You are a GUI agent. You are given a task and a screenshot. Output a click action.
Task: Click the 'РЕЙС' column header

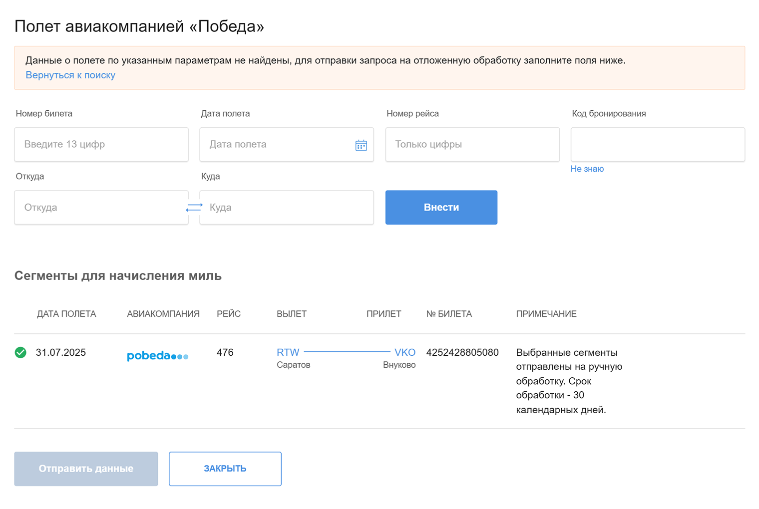tap(229, 314)
